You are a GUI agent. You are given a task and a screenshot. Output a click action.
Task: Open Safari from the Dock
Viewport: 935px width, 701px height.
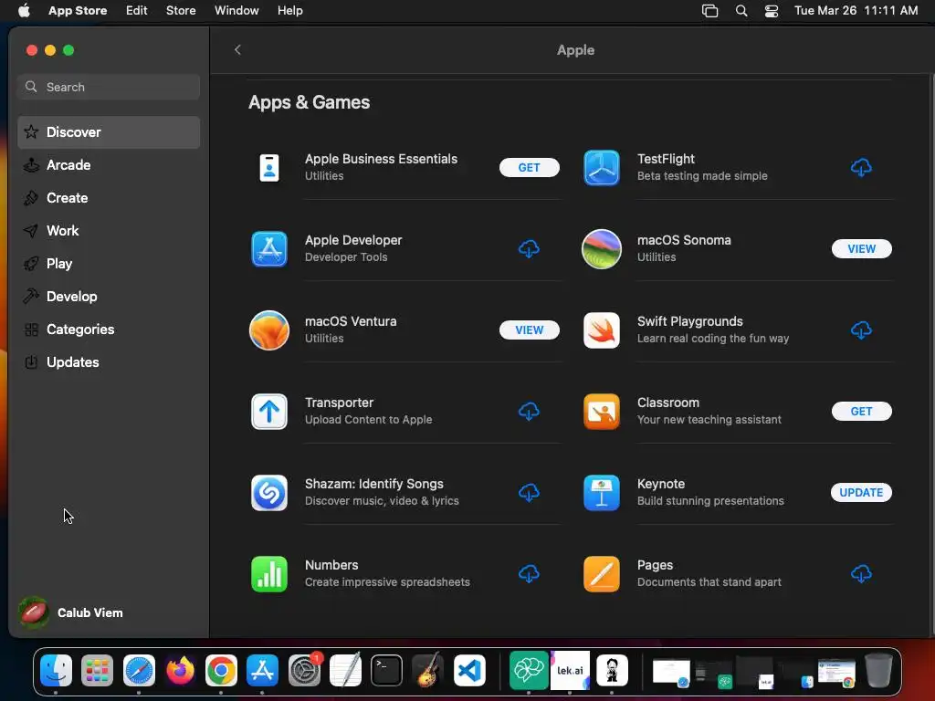139,671
